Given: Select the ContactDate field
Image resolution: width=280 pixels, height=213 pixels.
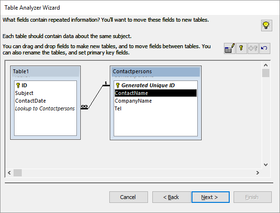Looking at the screenshot, I should [x=30, y=101].
